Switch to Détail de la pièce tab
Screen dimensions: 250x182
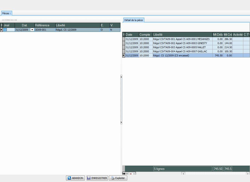click(x=134, y=20)
